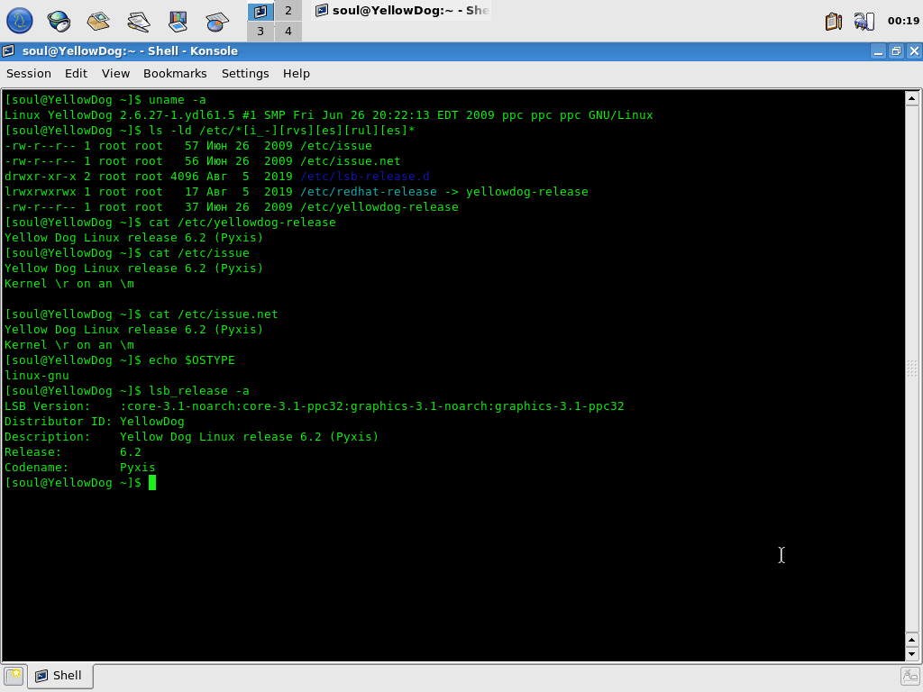Open the email client box icon in panel

point(98,22)
